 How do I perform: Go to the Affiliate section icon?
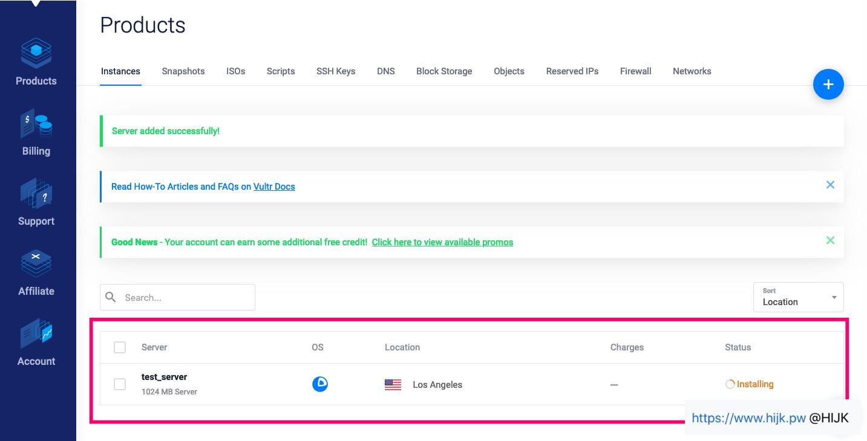pyautogui.click(x=36, y=264)
